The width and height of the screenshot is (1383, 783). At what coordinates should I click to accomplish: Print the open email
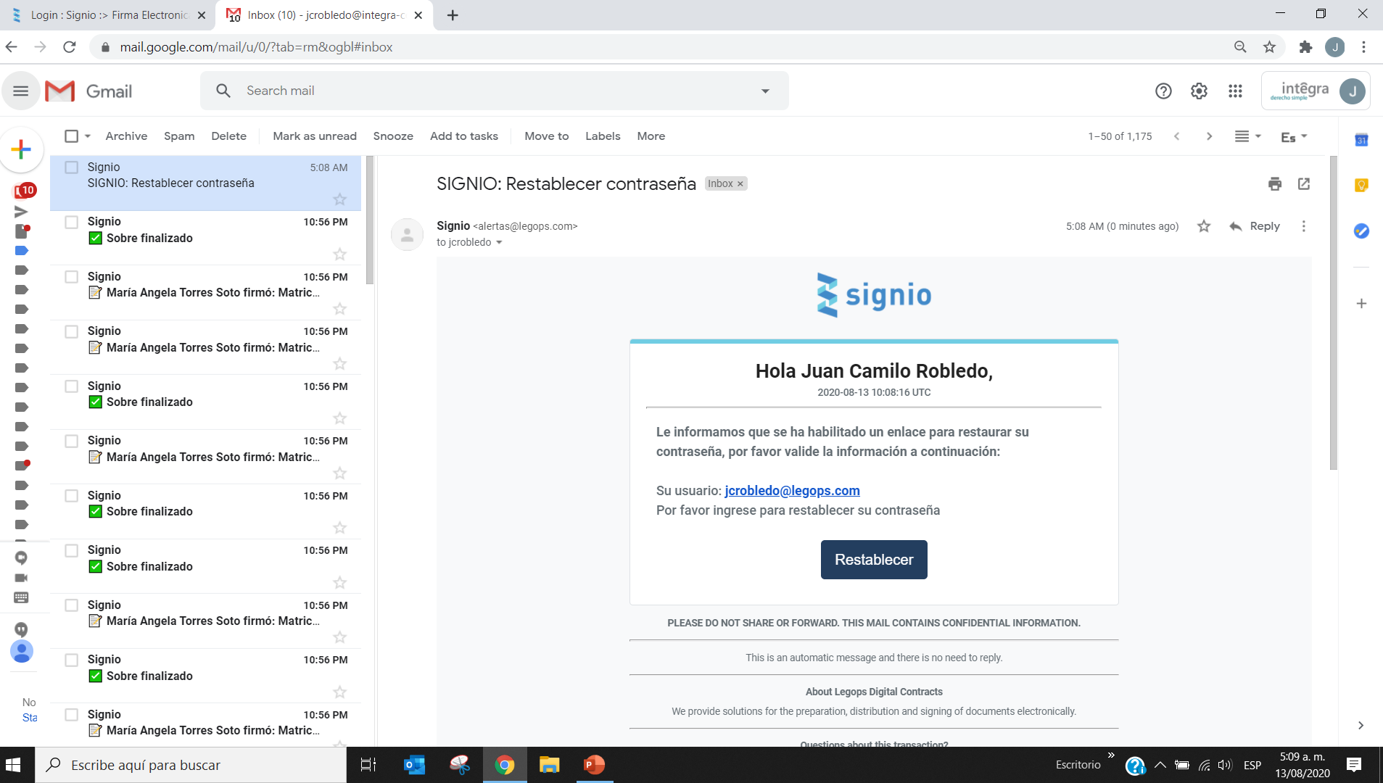click(1274, 183)
